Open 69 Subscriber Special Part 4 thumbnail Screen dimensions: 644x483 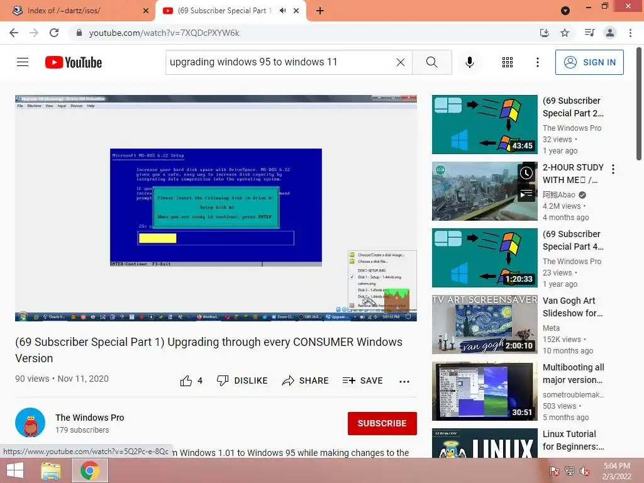(x=485, y=257)
